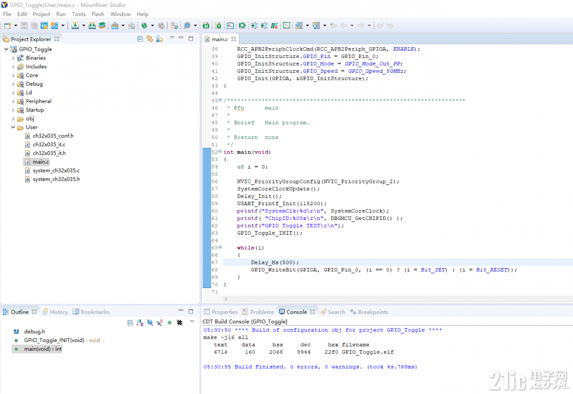Image resolution: width=573 pixels, height=394 pixels.
Task: Open the Outline view menu arrow
Action: point(192,322)
